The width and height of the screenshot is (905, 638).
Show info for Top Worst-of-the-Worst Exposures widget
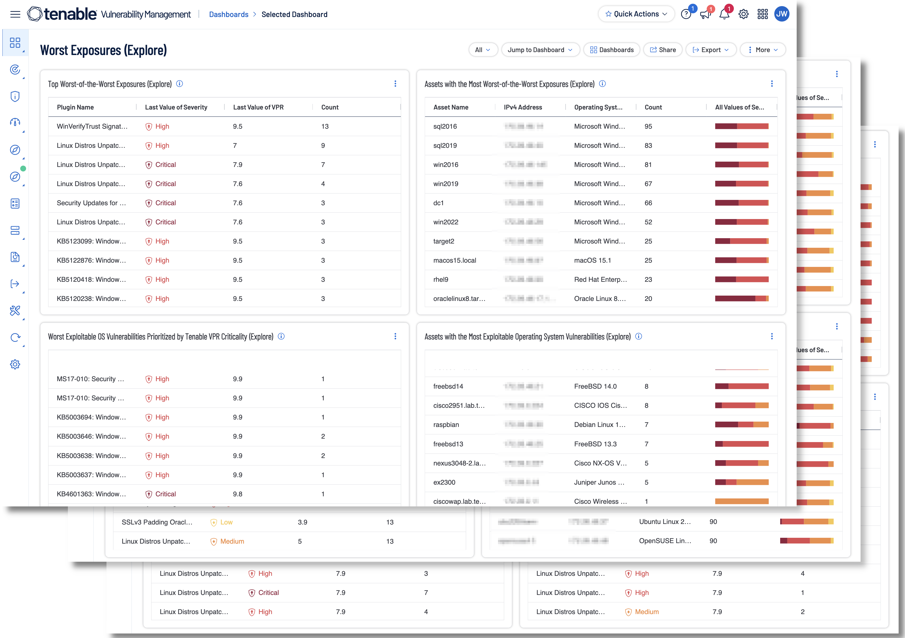pyautogui.click(x=179, y=84)
